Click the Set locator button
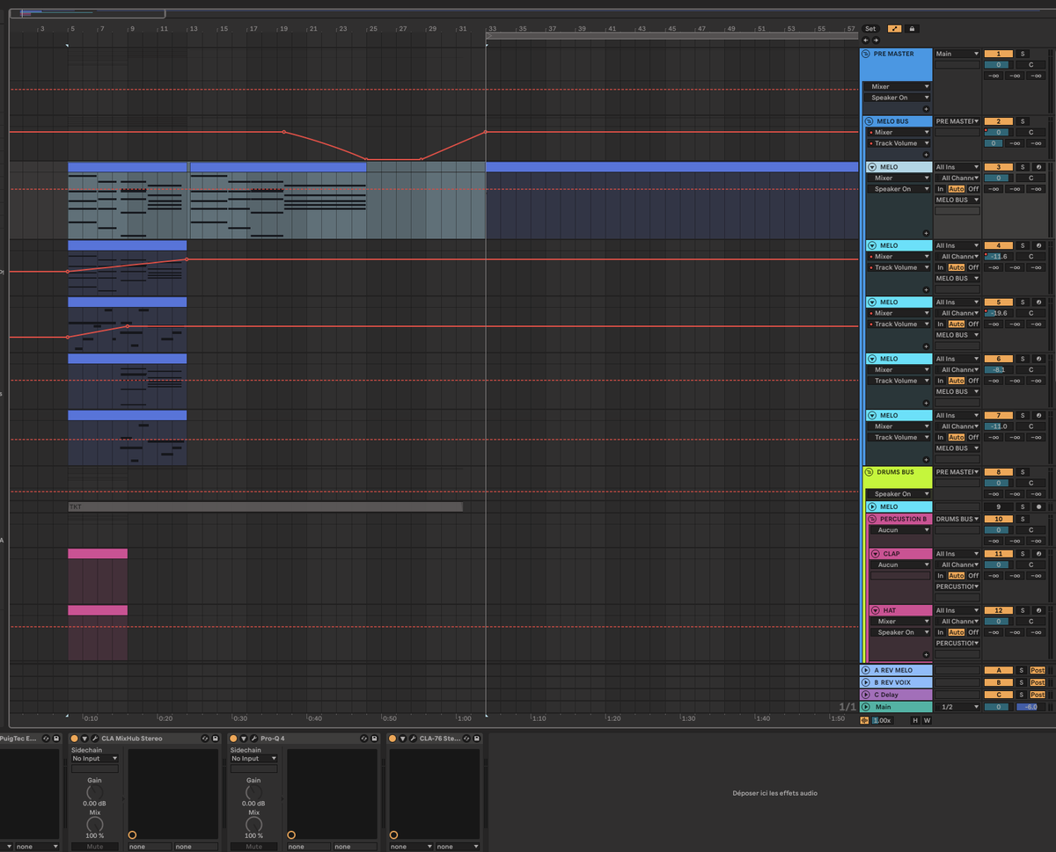Image resolution: width=1056 pixels, height=852 pixels. click(870, 29)
